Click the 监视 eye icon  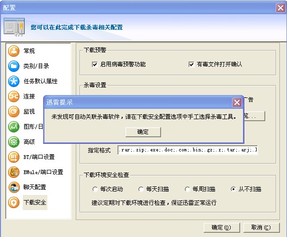[x=14, y=112]
